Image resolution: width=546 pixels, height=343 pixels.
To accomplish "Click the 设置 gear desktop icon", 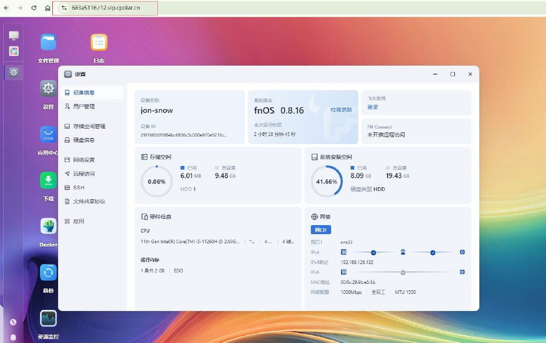I will click(x=49, y=89).
